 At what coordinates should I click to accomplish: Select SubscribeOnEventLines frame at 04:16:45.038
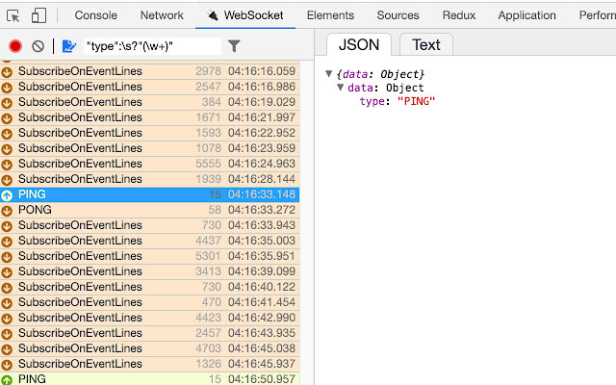[x=150, y=348]
